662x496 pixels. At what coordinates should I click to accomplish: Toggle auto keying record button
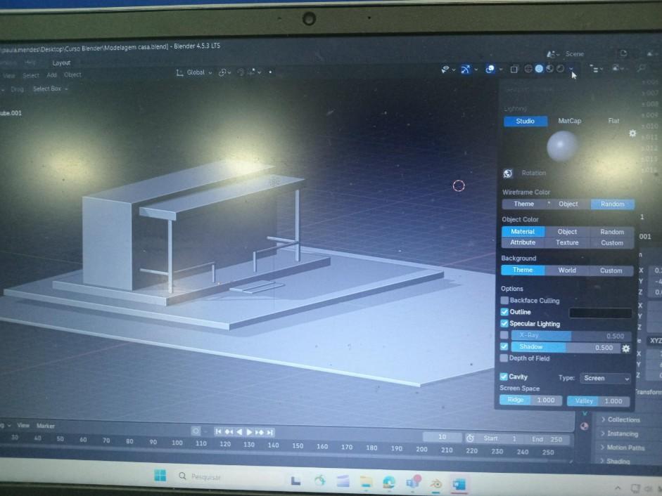click(196, 431)
